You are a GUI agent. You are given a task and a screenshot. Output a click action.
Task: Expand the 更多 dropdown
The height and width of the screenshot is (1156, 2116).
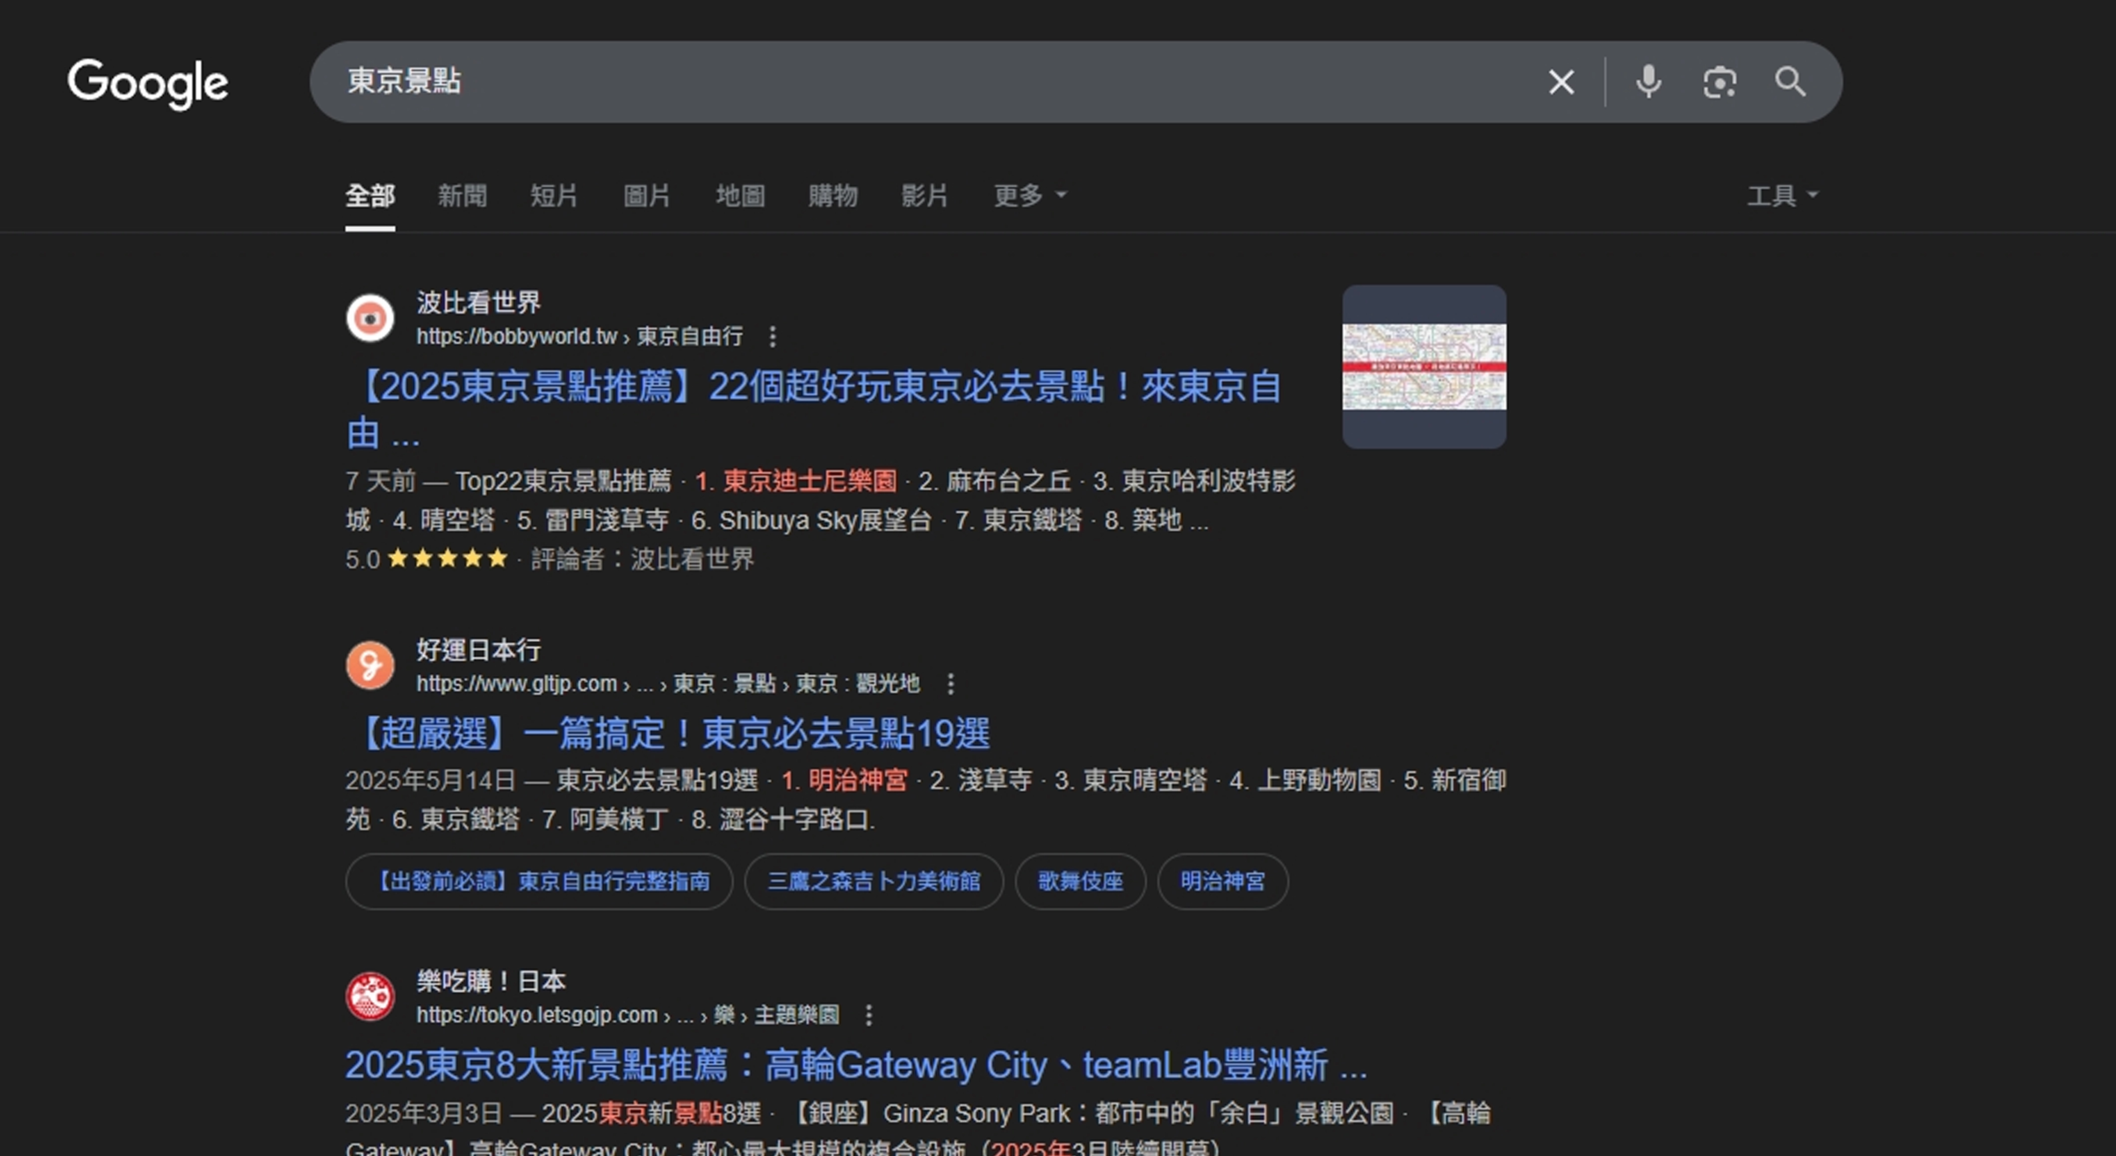click(1030, 196)
